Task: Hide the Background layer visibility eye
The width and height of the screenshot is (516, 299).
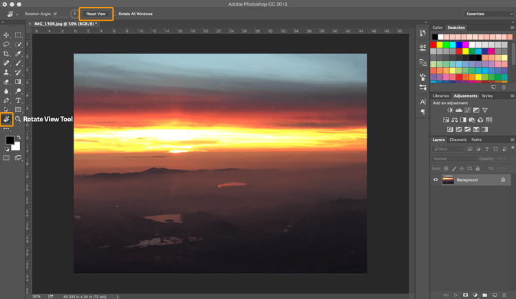Action: click(x=436, y=179)
